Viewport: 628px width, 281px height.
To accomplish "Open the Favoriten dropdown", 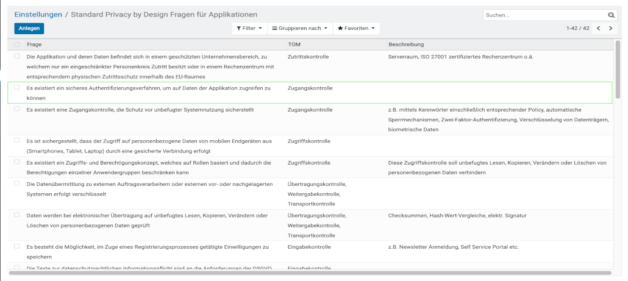I will 356,29.
